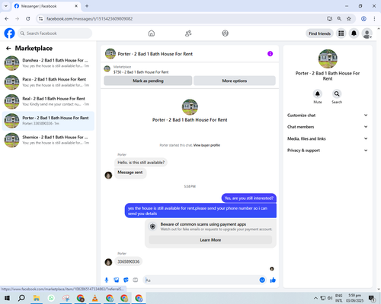This screenshot has height=304, width=381.
Task: Click the 'Hello, is this still available?' message
Action: tap(141, 163)
